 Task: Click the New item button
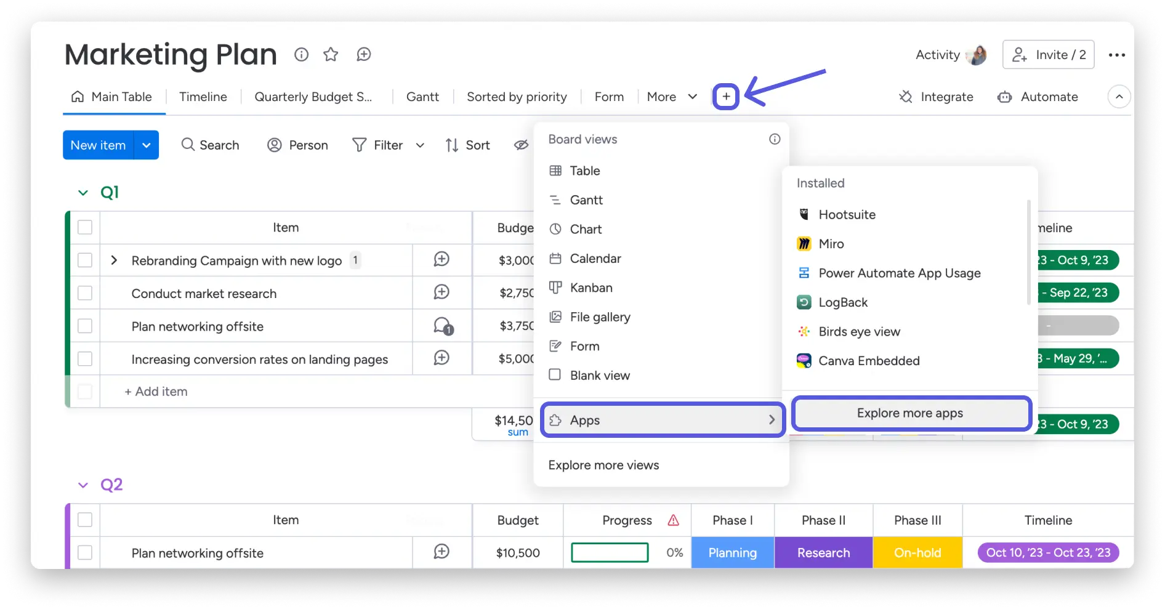tap(99, 145)
